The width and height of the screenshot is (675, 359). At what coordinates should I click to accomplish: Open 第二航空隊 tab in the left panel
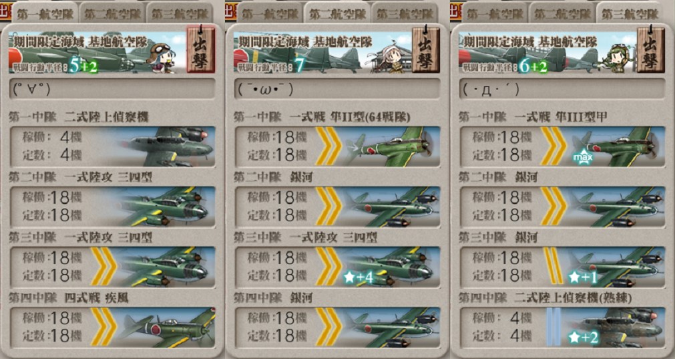(113, 13)
